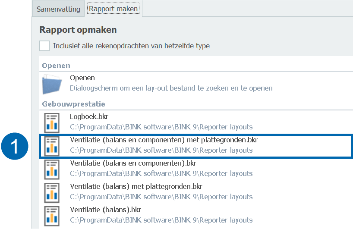Click the Openen group header

click(x=56, y=66)
